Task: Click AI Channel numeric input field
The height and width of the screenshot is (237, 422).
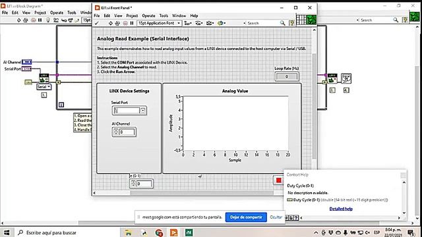Action: click(127, 132)
